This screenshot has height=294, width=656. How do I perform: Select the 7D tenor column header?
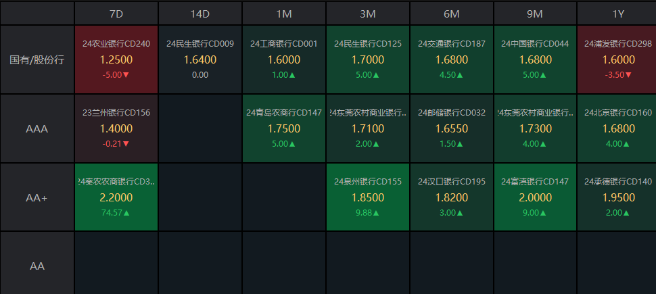tap(116, 14)
